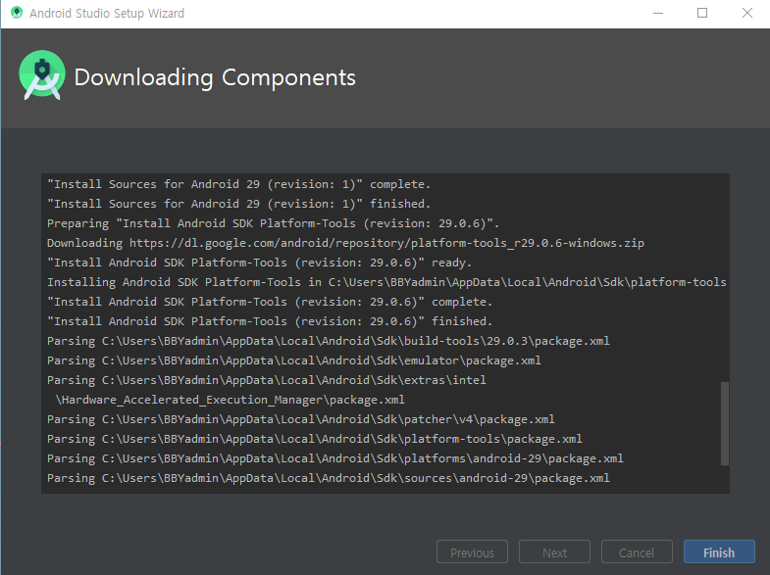Screen dimensions: 770x575
Task: Click the Parsing patcher\v4\package.xml line
Action: point(300,419)
